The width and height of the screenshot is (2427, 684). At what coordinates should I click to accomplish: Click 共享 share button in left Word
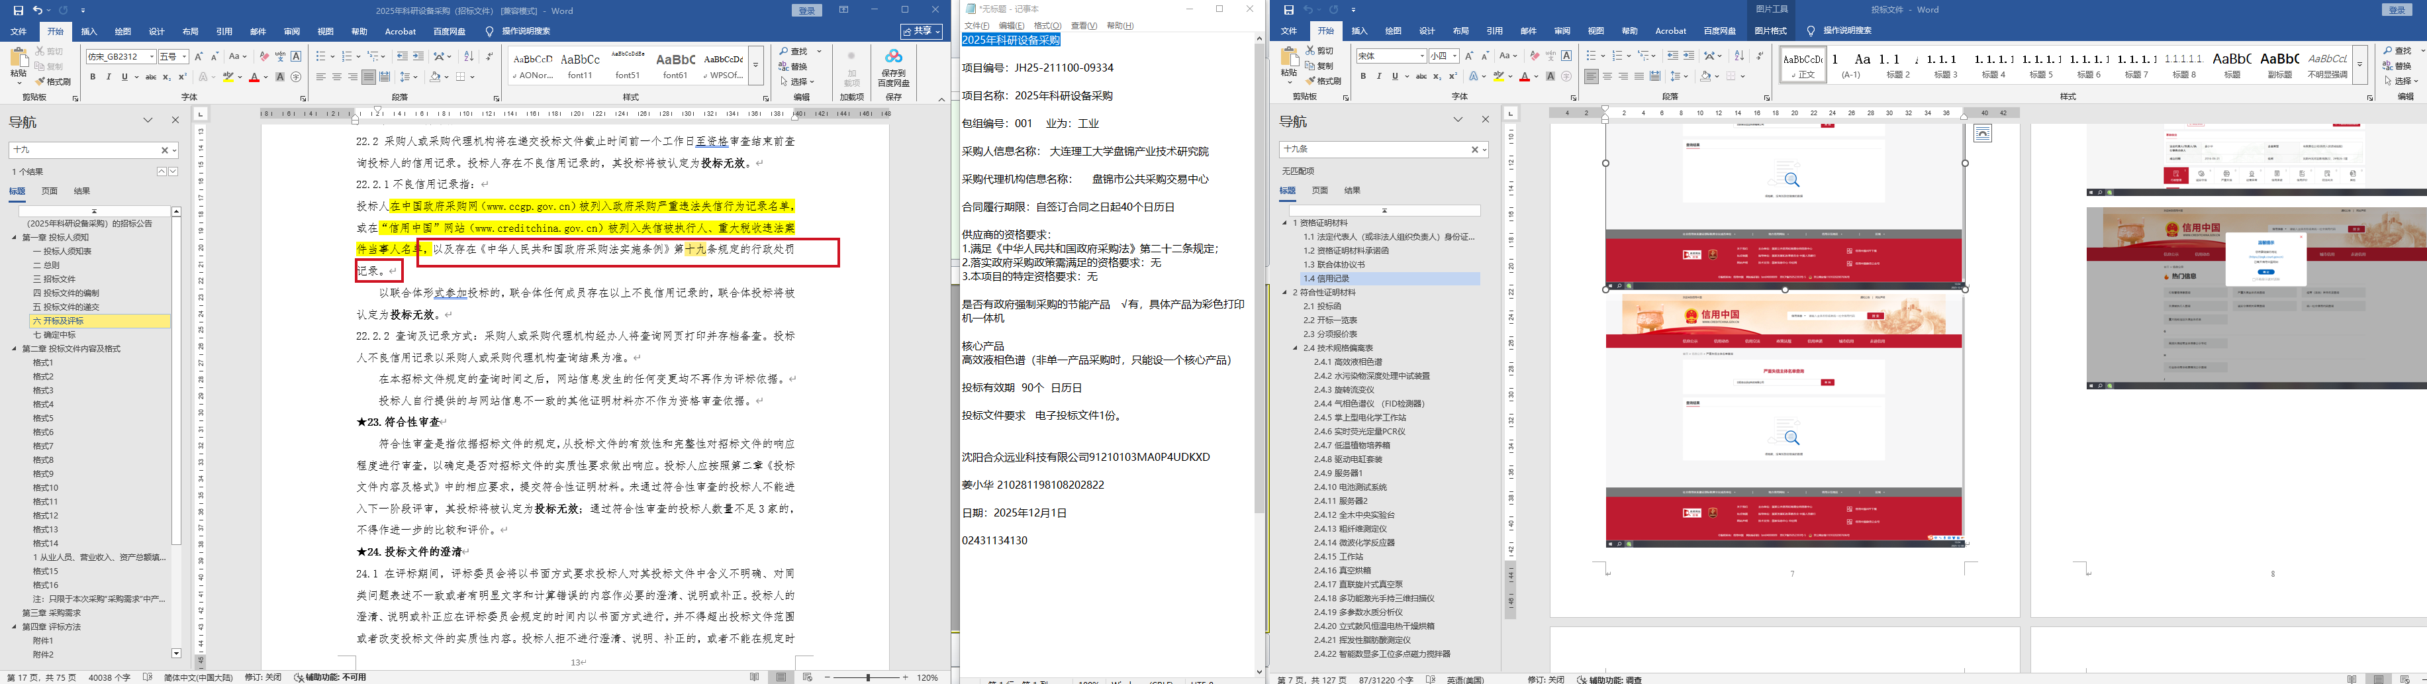(920, 31)
